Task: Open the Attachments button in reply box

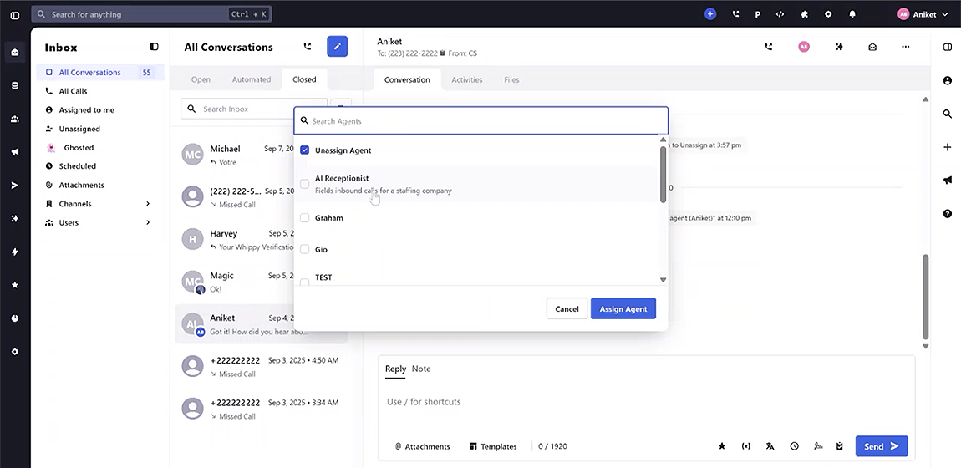Action: tap(422, 446)
